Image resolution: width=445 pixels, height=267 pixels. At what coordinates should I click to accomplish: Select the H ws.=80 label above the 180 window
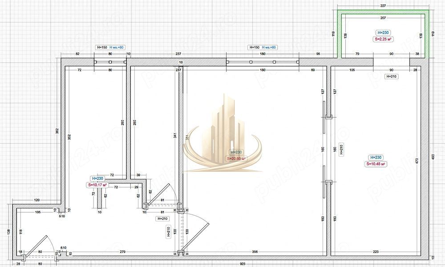click(269, 47)
